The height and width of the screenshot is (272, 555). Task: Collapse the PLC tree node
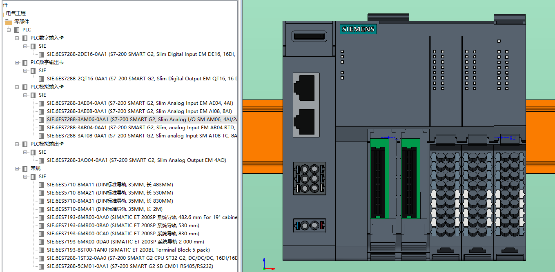[9, 30]
